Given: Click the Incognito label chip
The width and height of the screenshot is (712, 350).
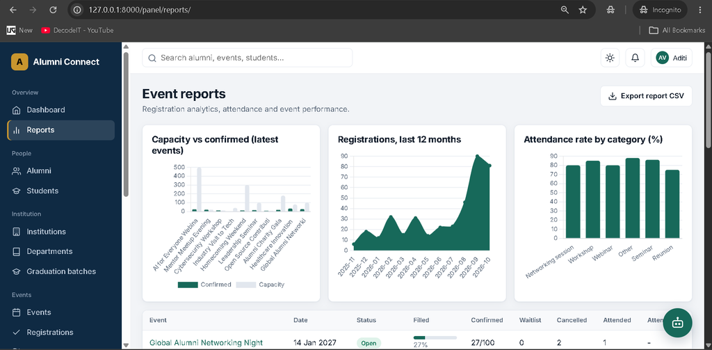Looking at the screenshot, I should point(660,10).
